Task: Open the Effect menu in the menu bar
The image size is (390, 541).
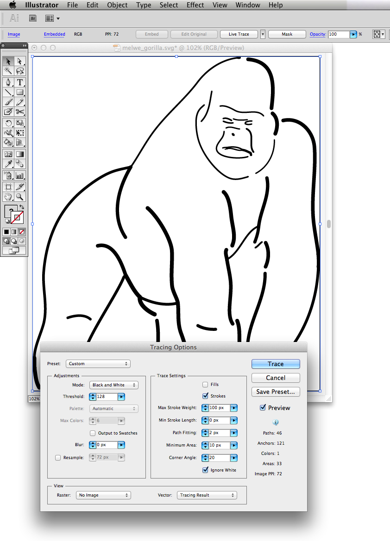Action: tap(195, 5)
